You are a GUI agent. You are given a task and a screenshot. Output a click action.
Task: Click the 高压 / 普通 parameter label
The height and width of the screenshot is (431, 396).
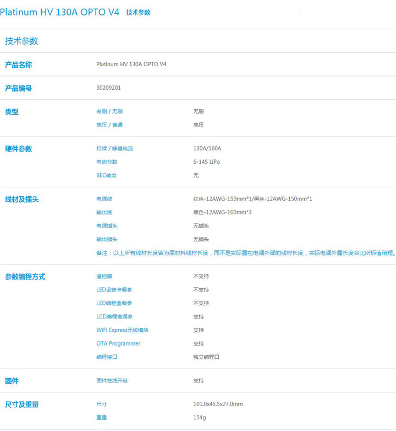click(x=109, y=125)
